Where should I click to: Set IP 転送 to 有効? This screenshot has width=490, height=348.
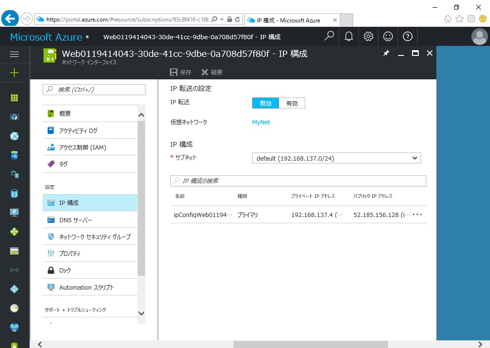coord(292,103)
